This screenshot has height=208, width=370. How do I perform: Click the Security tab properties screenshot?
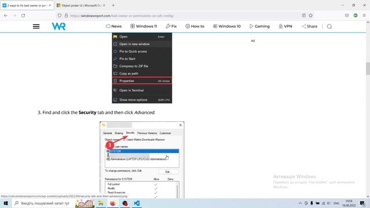pyautogui.click(x=142, y=160)
